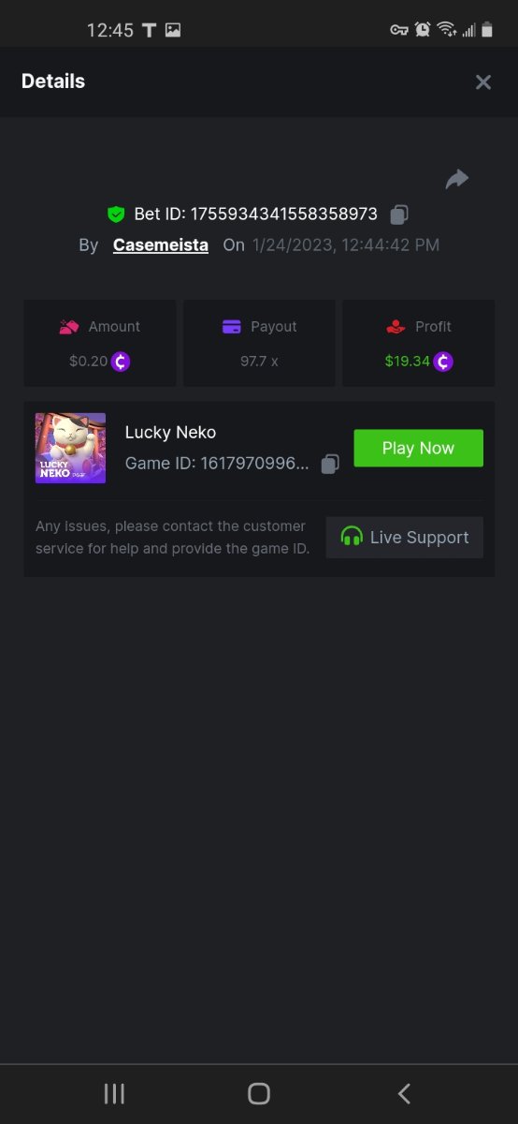Image resolution: width=518 pixels, height=1124 pixels.
Task: Contact Live Support
Action: (x=405, y=538)
